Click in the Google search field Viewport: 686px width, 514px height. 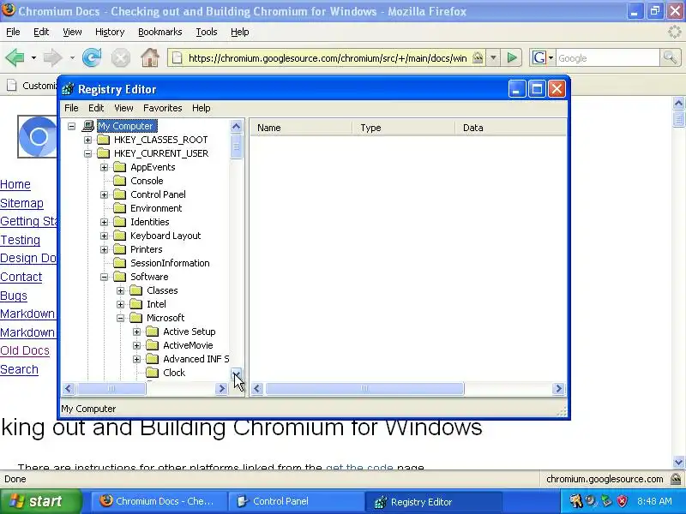point(607,57)
